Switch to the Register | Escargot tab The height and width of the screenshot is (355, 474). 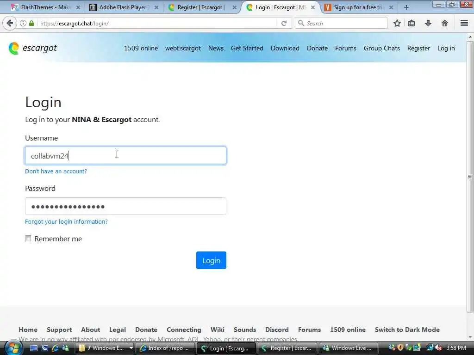pyautogui.click(x=202, y=7)
